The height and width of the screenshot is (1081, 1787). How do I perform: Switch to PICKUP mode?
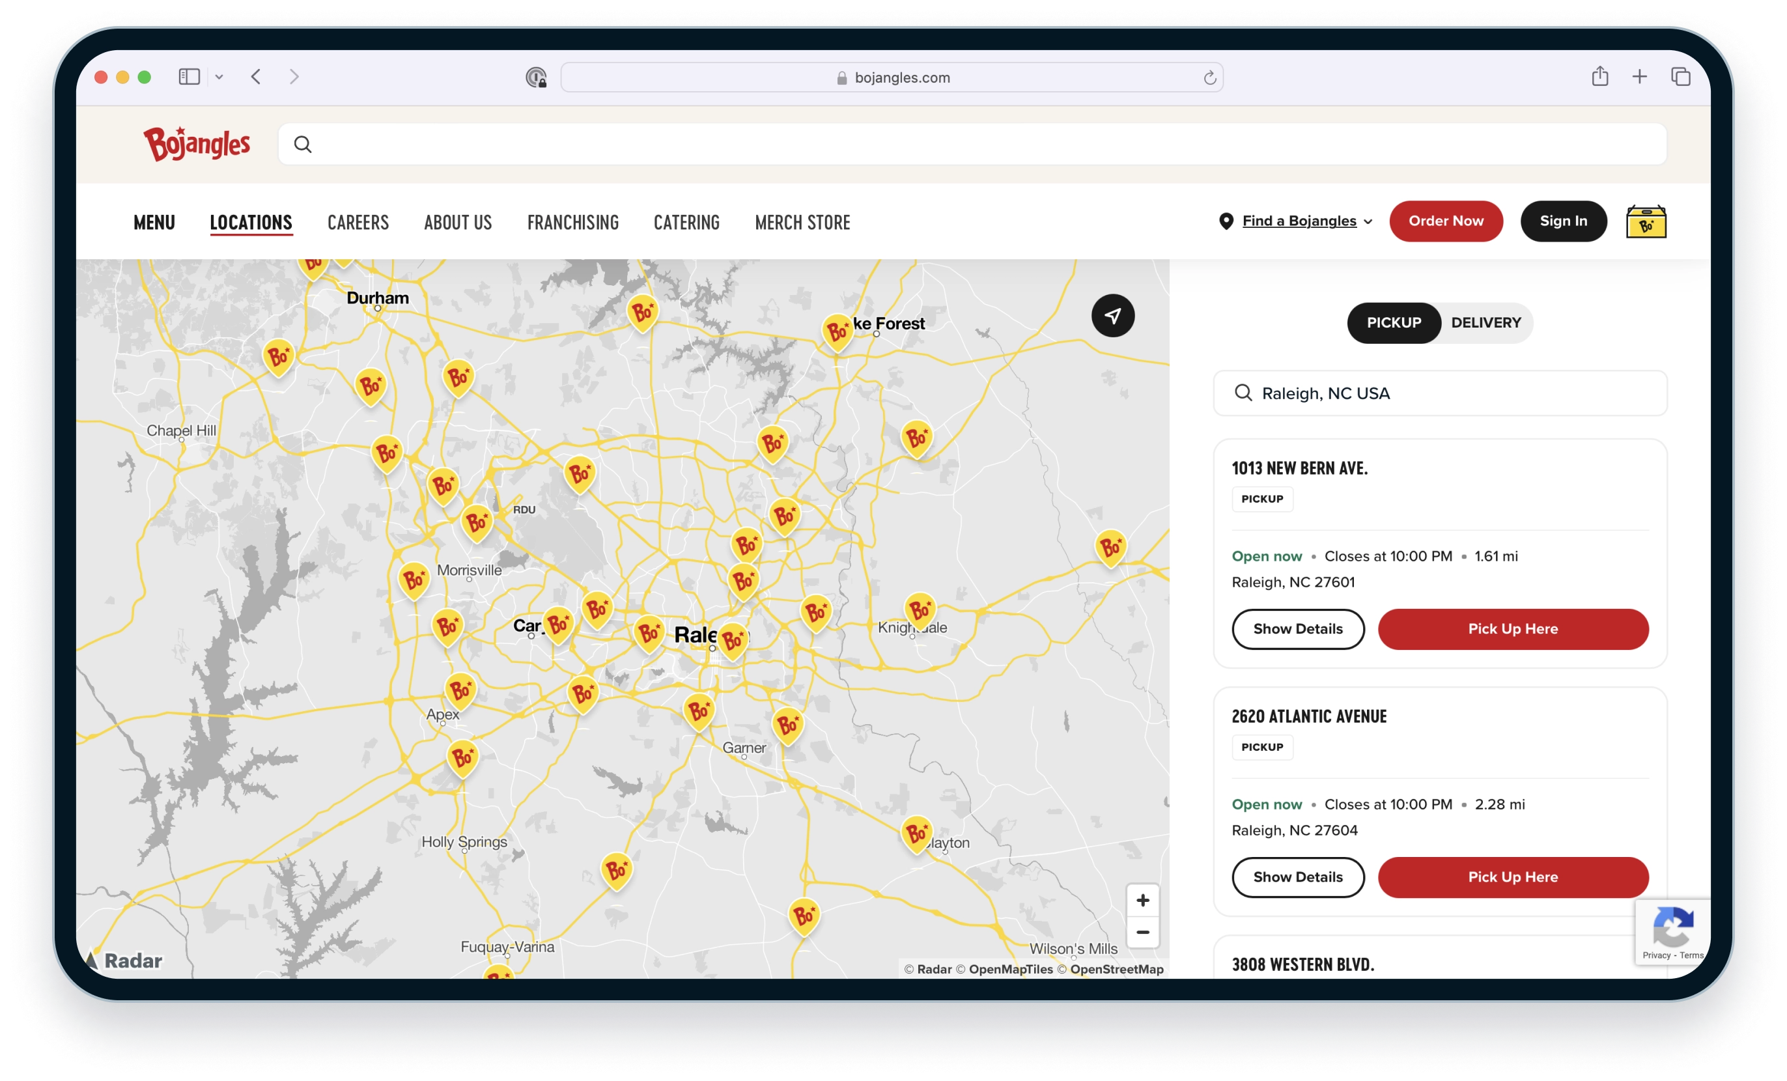pyautogui.click(x=1393, y=322)
